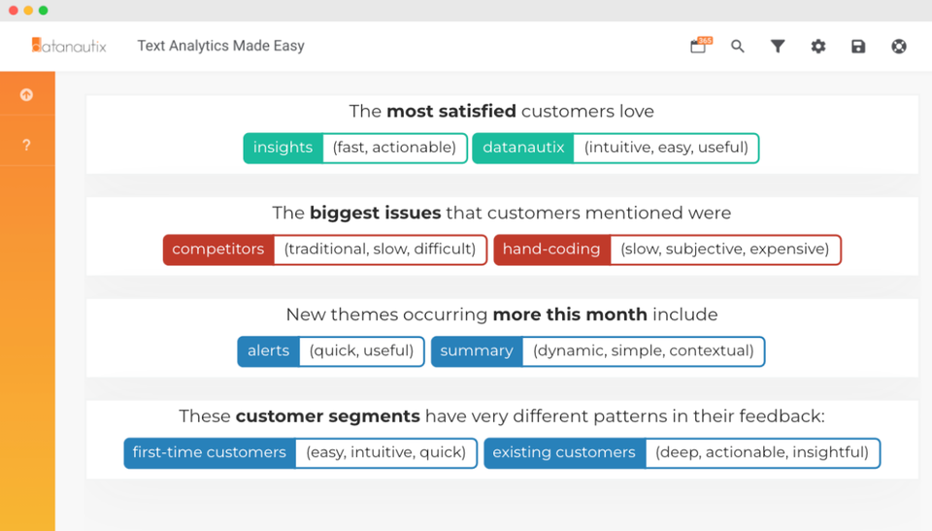Select the green "insights" theme tag
Viewport: 932px width, 531px height.
pos(283,148)
